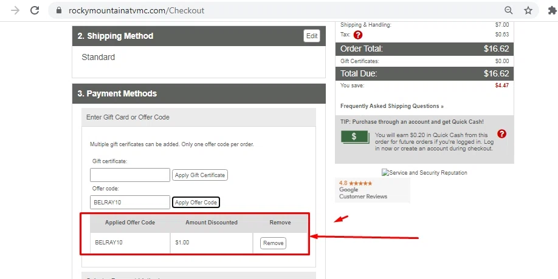Screen dimensions: 558x279
Task: Click the Amount Discounted column header
Action: coord(212,223)
